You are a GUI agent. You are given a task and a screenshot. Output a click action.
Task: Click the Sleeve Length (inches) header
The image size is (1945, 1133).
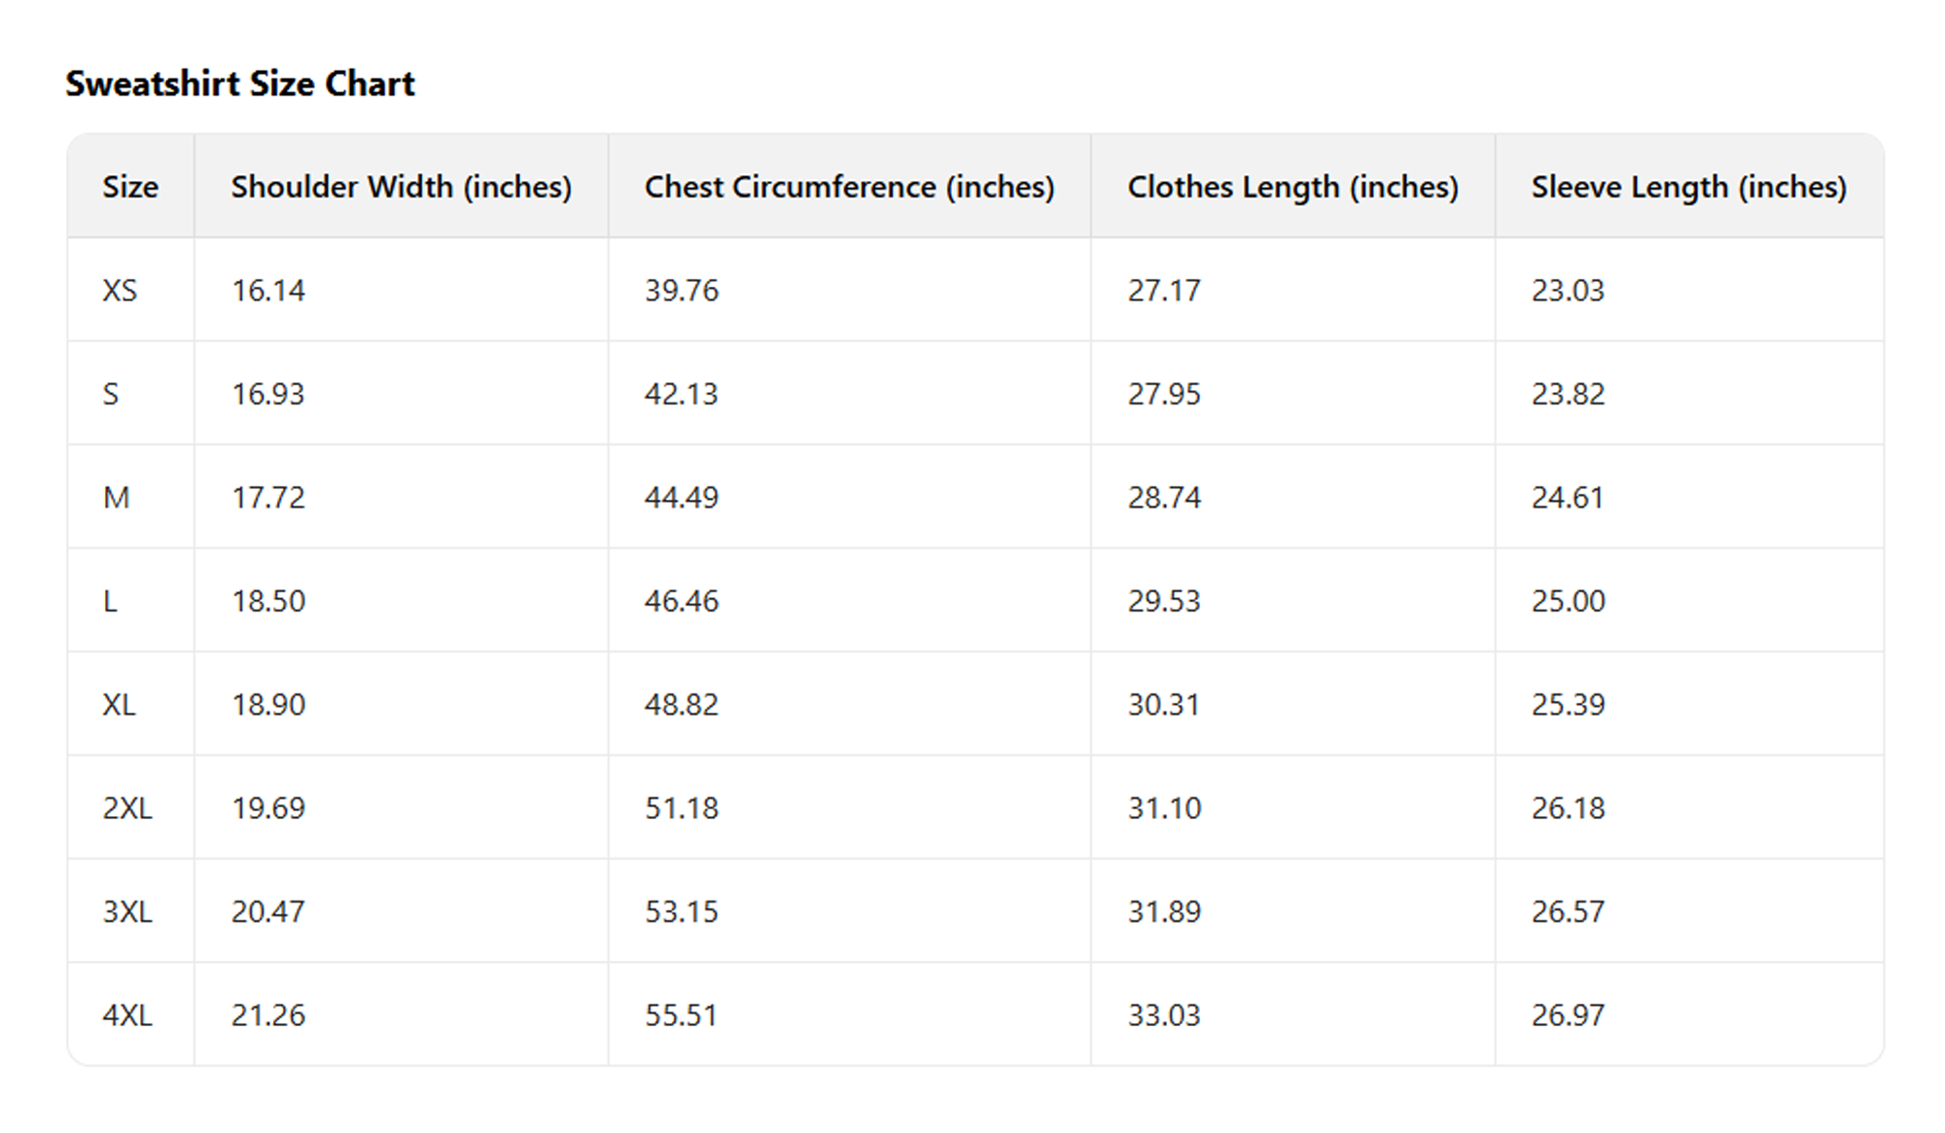[x=1688, y=187]
